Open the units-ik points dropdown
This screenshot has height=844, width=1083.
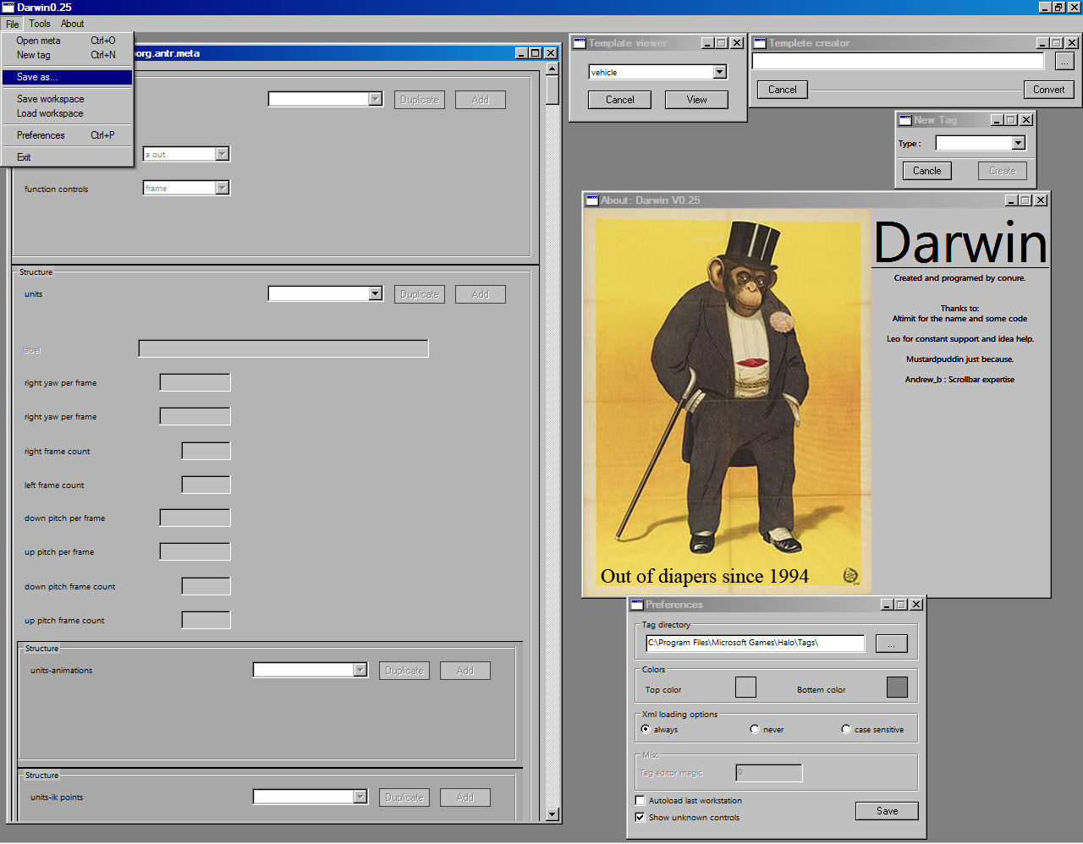click(x=360, y=797)
